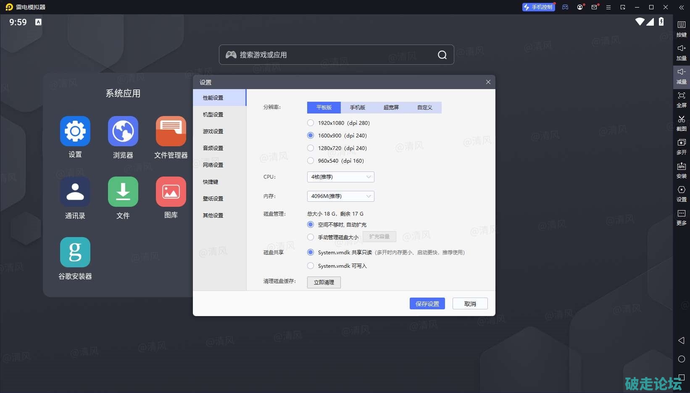Image resolution: width=690 pixels, height=393 pixels.
Task: Expand the CPU cores dropdown
Action: tap(340, 177)
